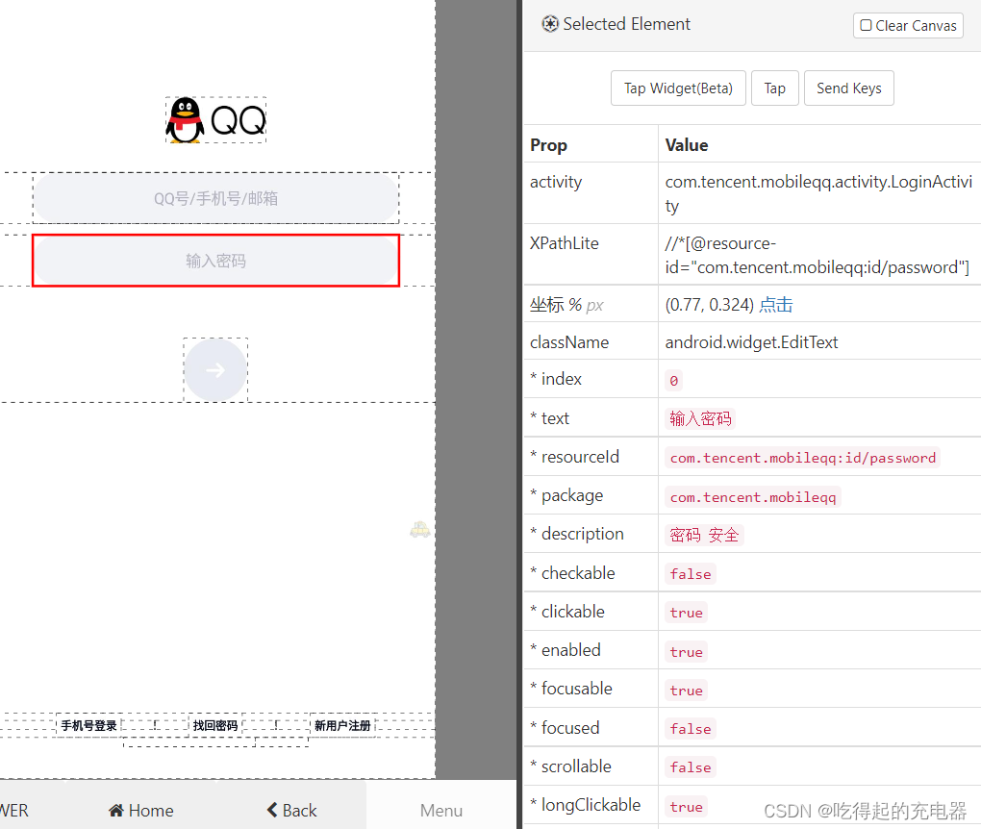
Task: Click the Selected Element header icon
Action: tap(550, 24)
